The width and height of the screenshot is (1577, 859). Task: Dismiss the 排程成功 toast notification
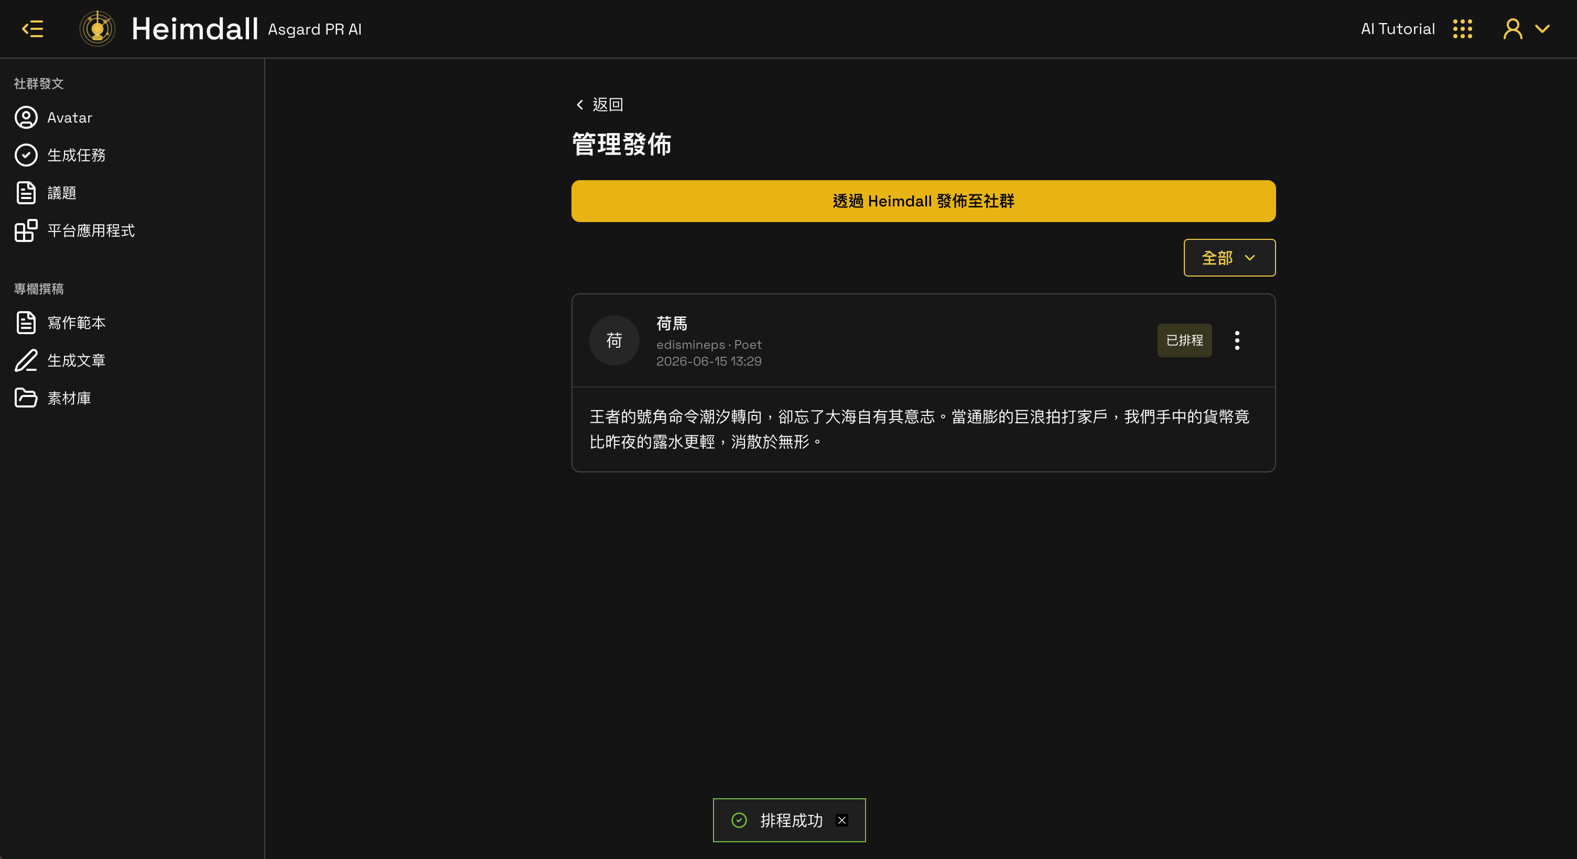(842, 820)
